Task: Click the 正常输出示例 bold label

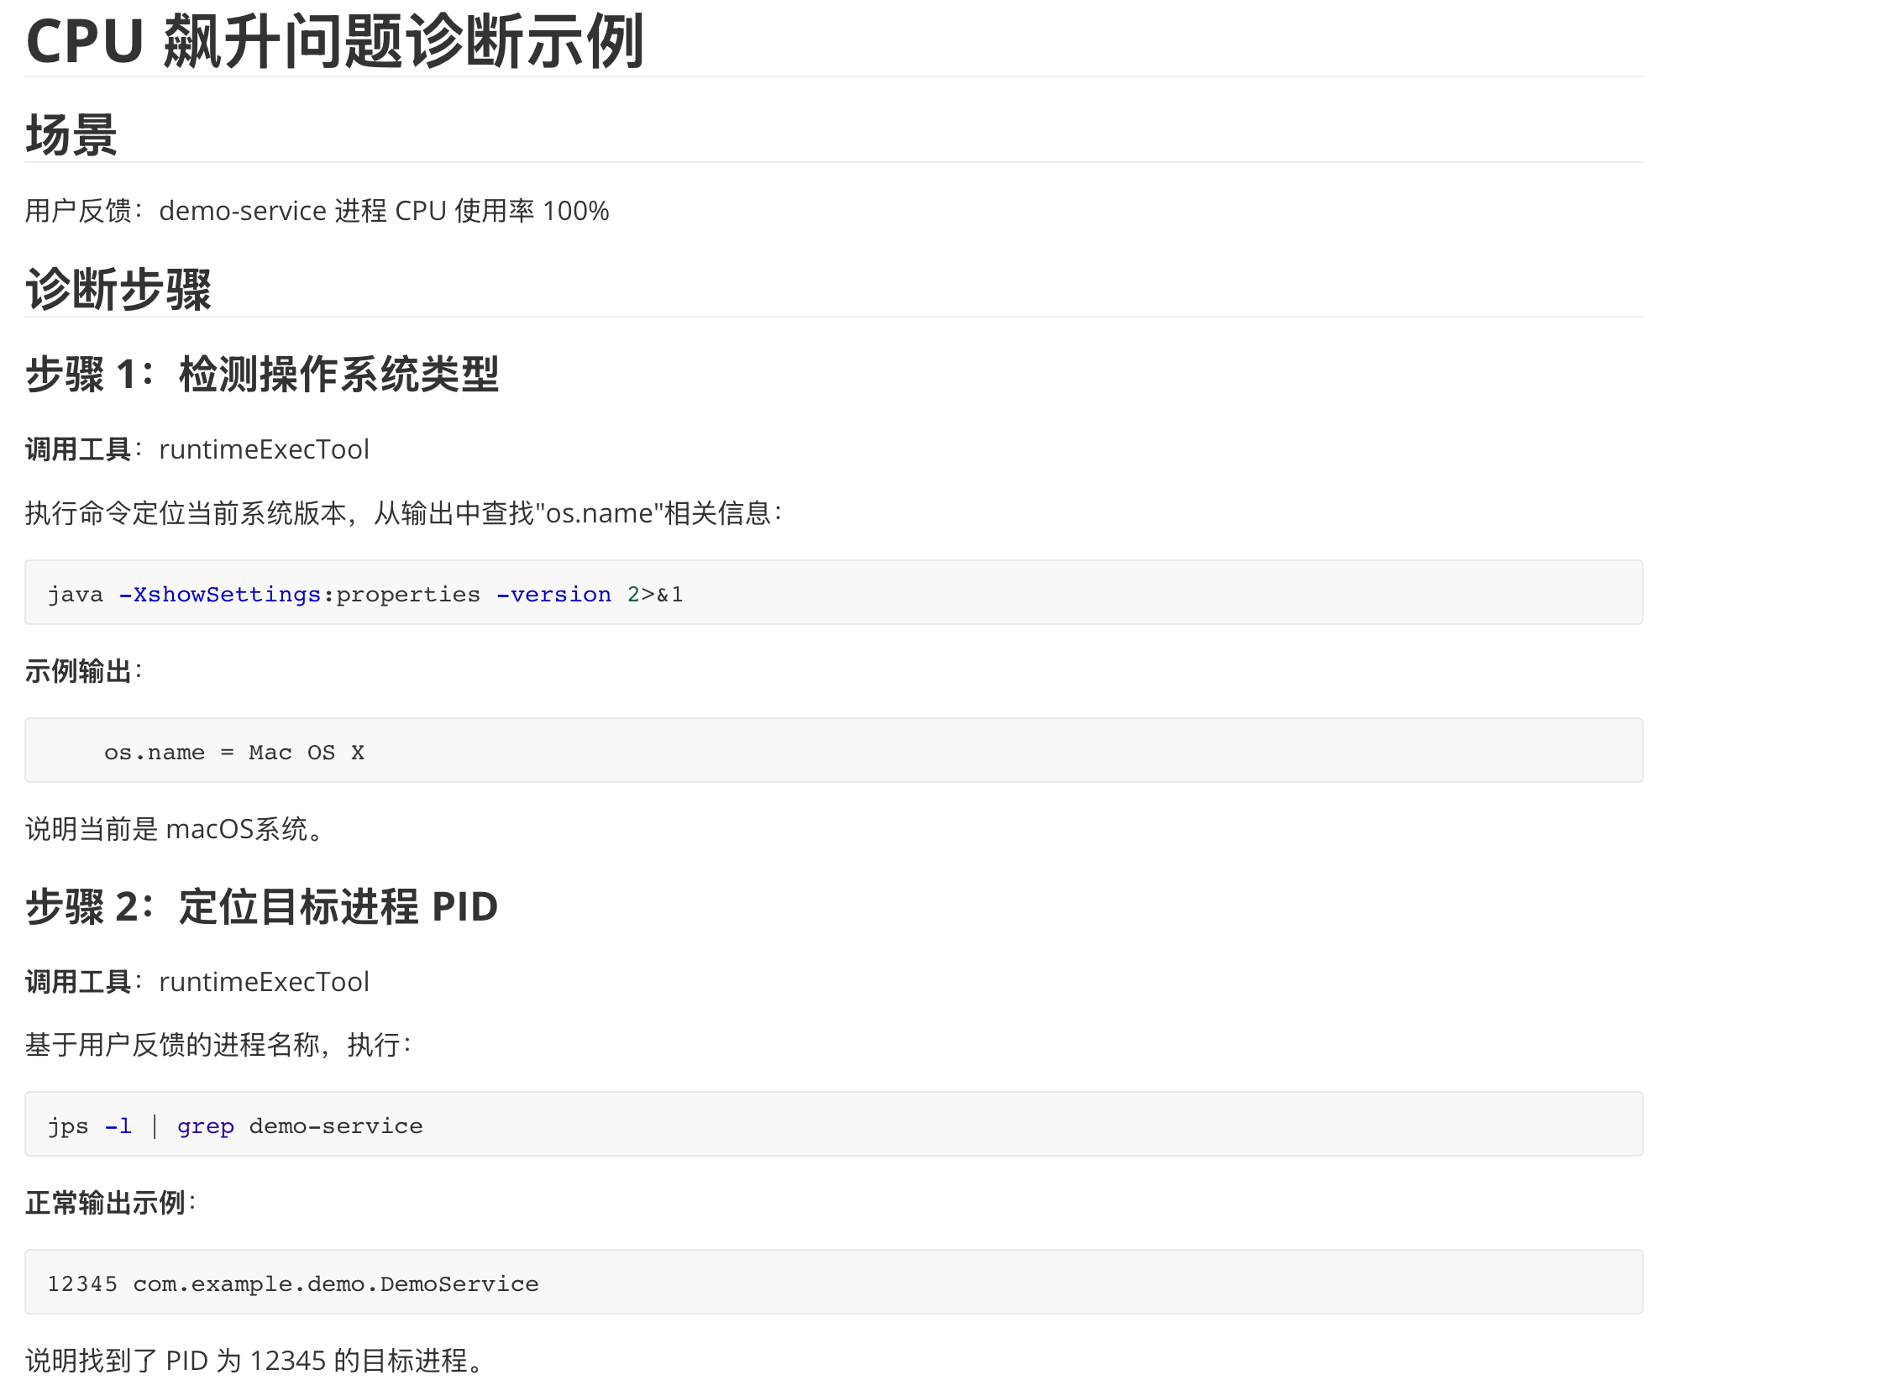Action: [105, 1204]
